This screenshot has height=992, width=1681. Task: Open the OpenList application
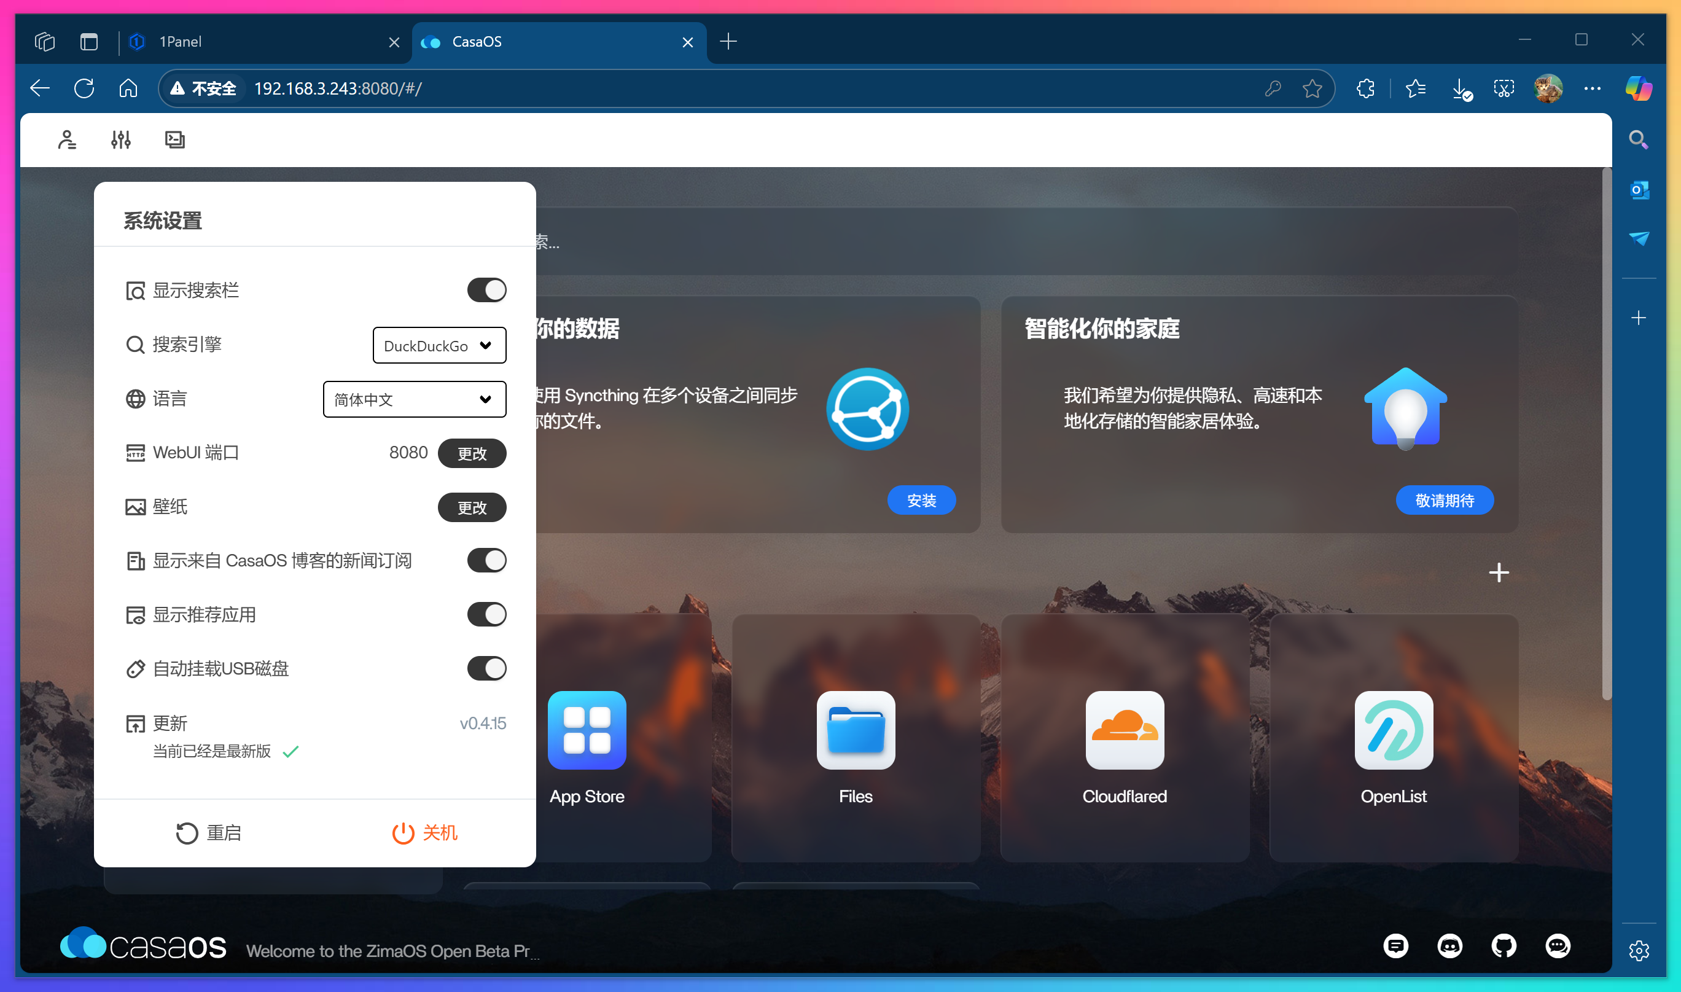tap(1393, 730)
